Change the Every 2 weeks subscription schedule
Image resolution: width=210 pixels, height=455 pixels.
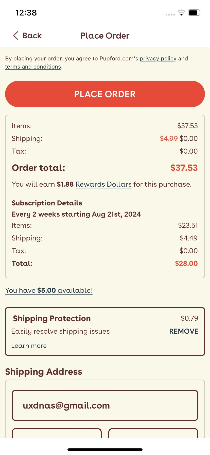point(76,214)
